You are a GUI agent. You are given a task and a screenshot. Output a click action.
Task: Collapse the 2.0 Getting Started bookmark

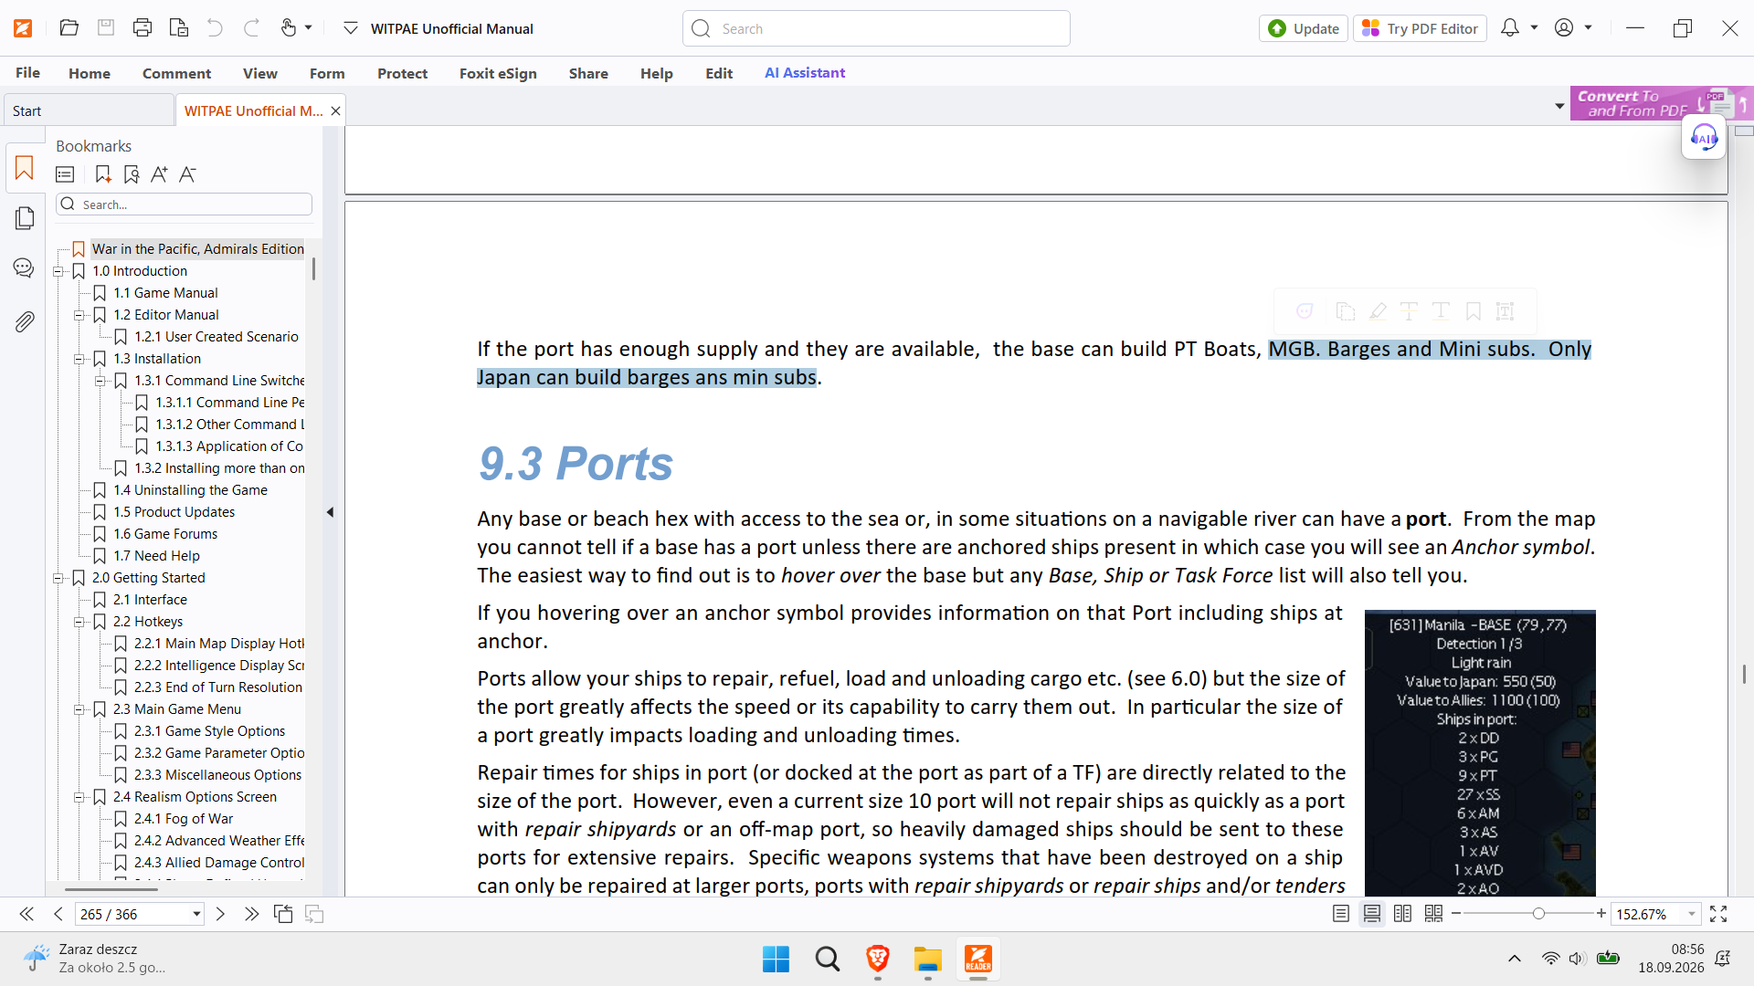tap(58, 578)
